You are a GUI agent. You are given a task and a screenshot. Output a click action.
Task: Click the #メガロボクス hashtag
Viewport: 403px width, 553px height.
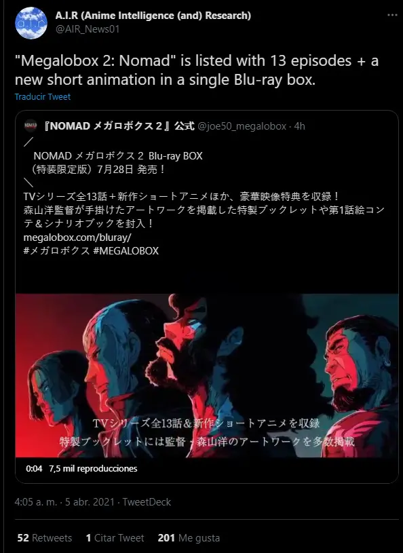[56, 251]
